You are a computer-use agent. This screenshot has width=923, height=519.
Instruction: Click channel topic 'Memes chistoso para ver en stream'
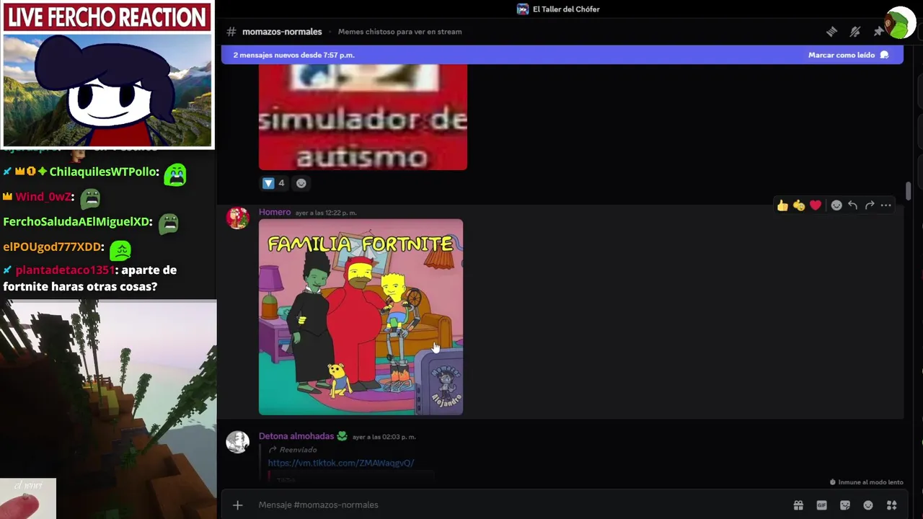tap(399, 32)
